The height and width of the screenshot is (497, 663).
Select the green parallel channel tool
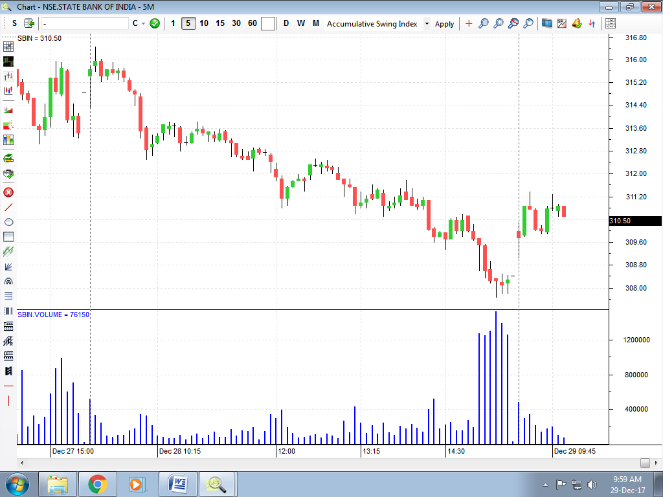8,252
